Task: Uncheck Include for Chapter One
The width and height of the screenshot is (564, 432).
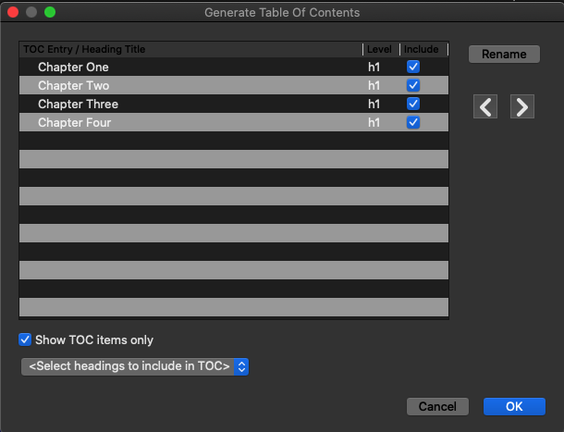Action: [413, 67]
